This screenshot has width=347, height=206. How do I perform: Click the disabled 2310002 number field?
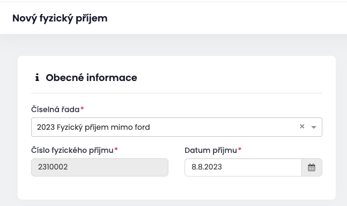pos(100,167)
